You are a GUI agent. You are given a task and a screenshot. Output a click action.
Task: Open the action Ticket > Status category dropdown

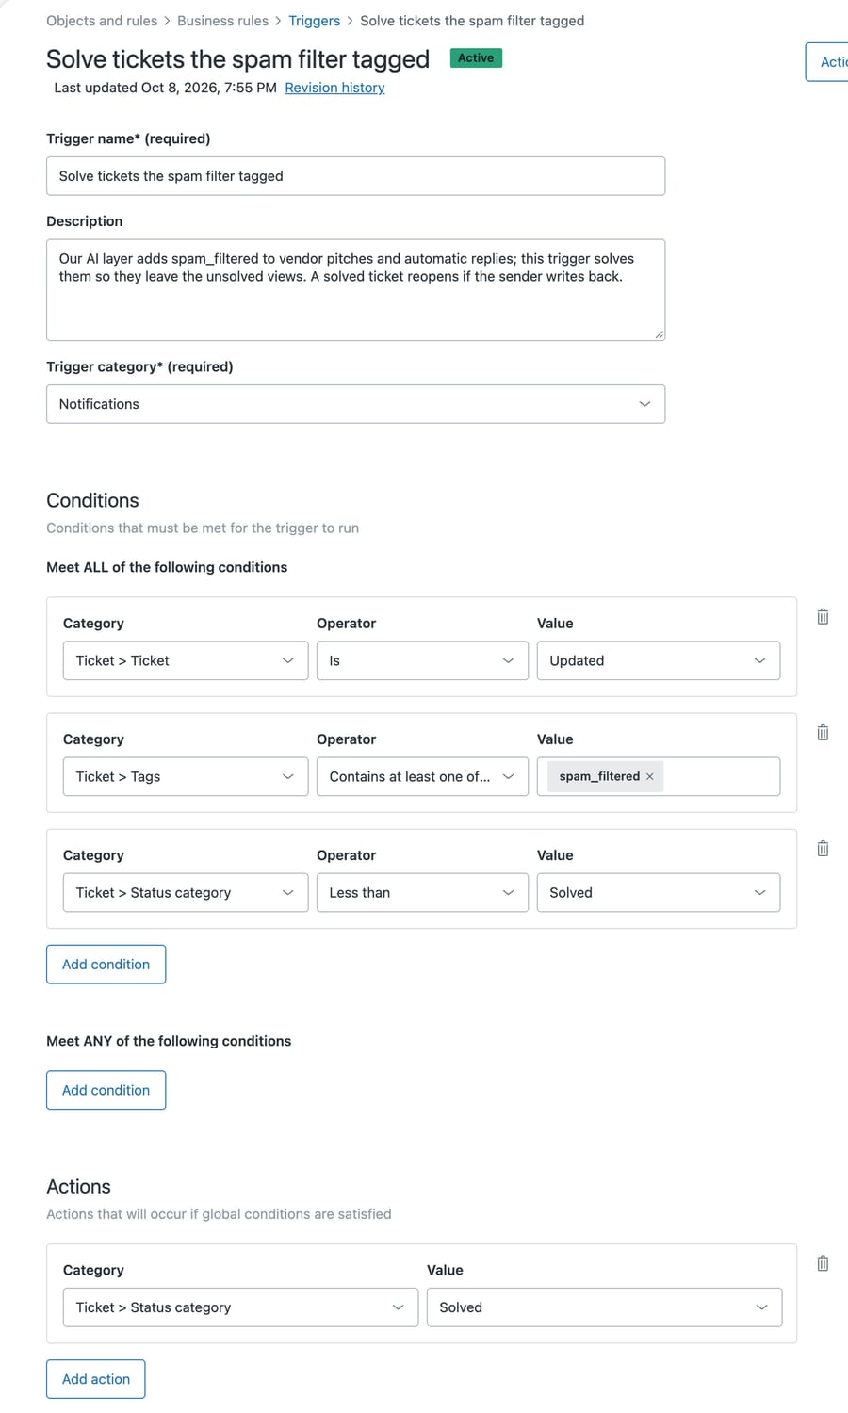240,1307
